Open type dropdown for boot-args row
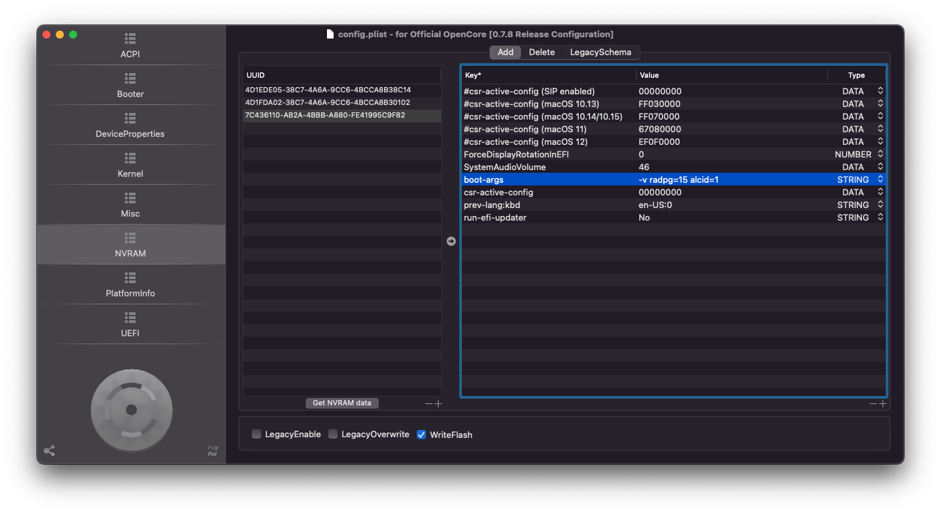The image size is (941, 513). point(880,179)
